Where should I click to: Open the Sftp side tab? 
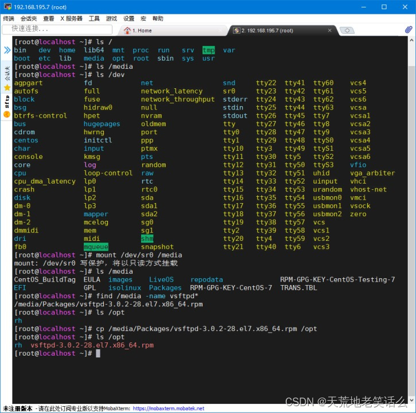[7, 102]
